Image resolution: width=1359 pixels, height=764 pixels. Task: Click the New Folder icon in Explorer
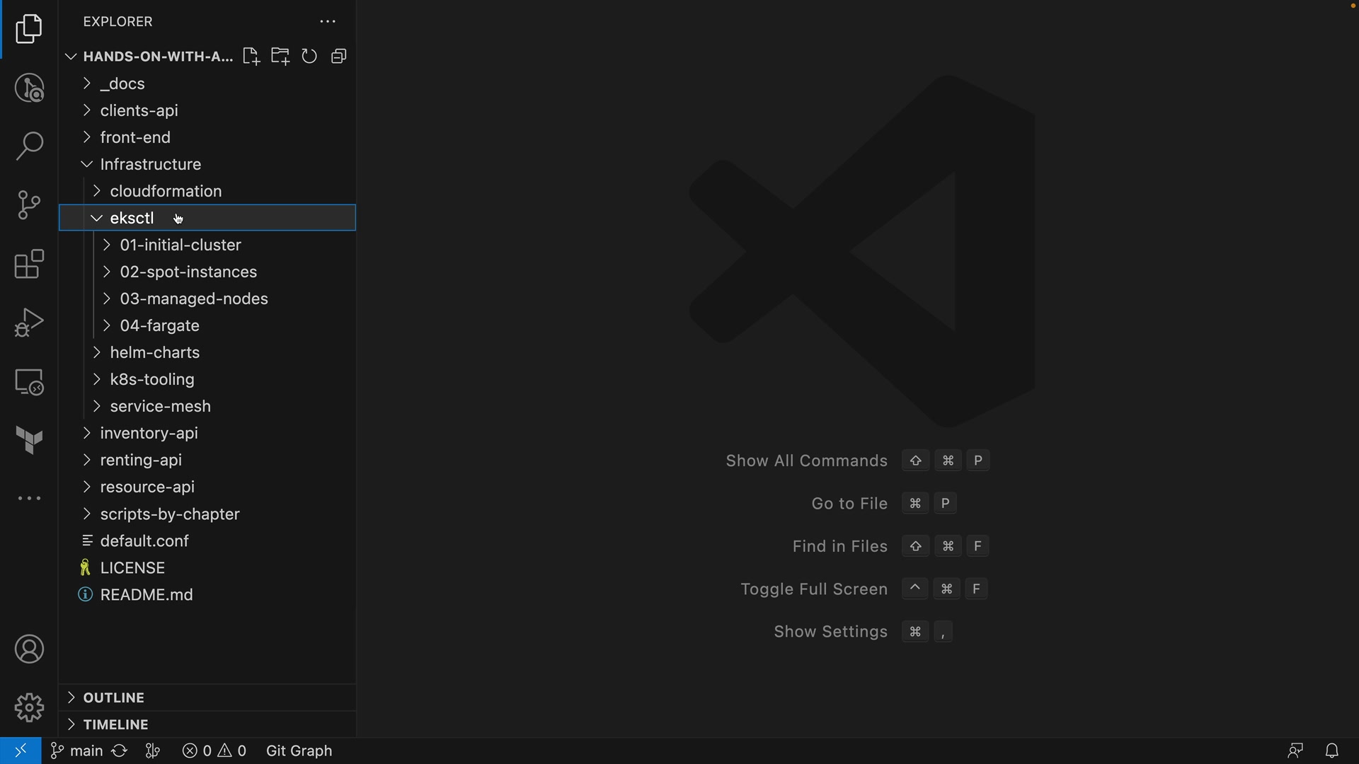280,57
